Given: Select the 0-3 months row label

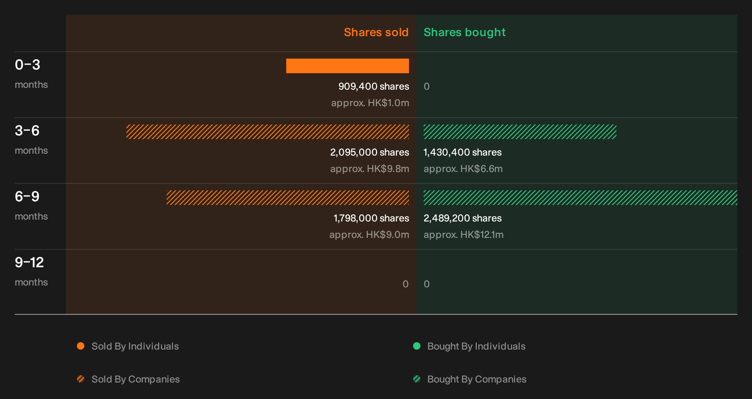Looking at the screenshot, I should [31, 74].
